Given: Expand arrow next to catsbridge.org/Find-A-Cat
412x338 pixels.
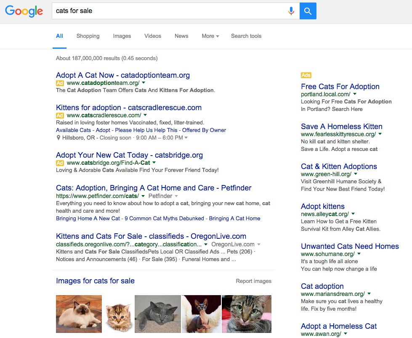Looking at the screenshot, I should pos(154,162).
